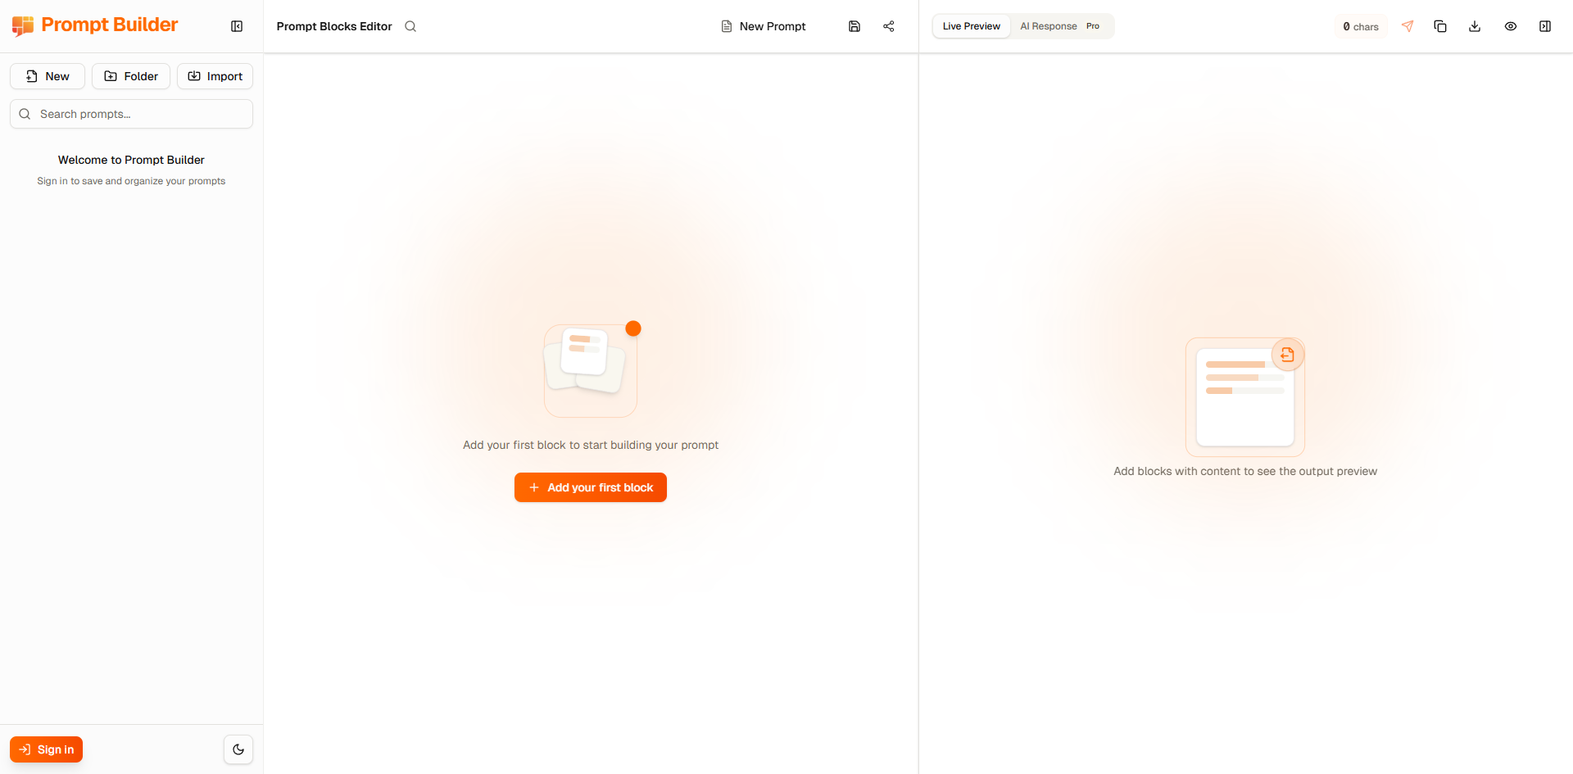The width and height of the screenshot is (1573, 774).
Task: Toggle the left sidebar panel
Action: [236, 26]
